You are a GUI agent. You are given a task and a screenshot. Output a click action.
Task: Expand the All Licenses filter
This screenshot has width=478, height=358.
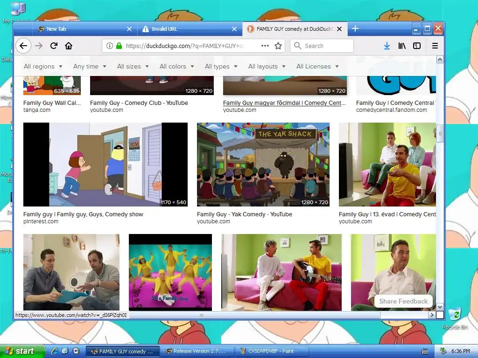pos(317,66)
